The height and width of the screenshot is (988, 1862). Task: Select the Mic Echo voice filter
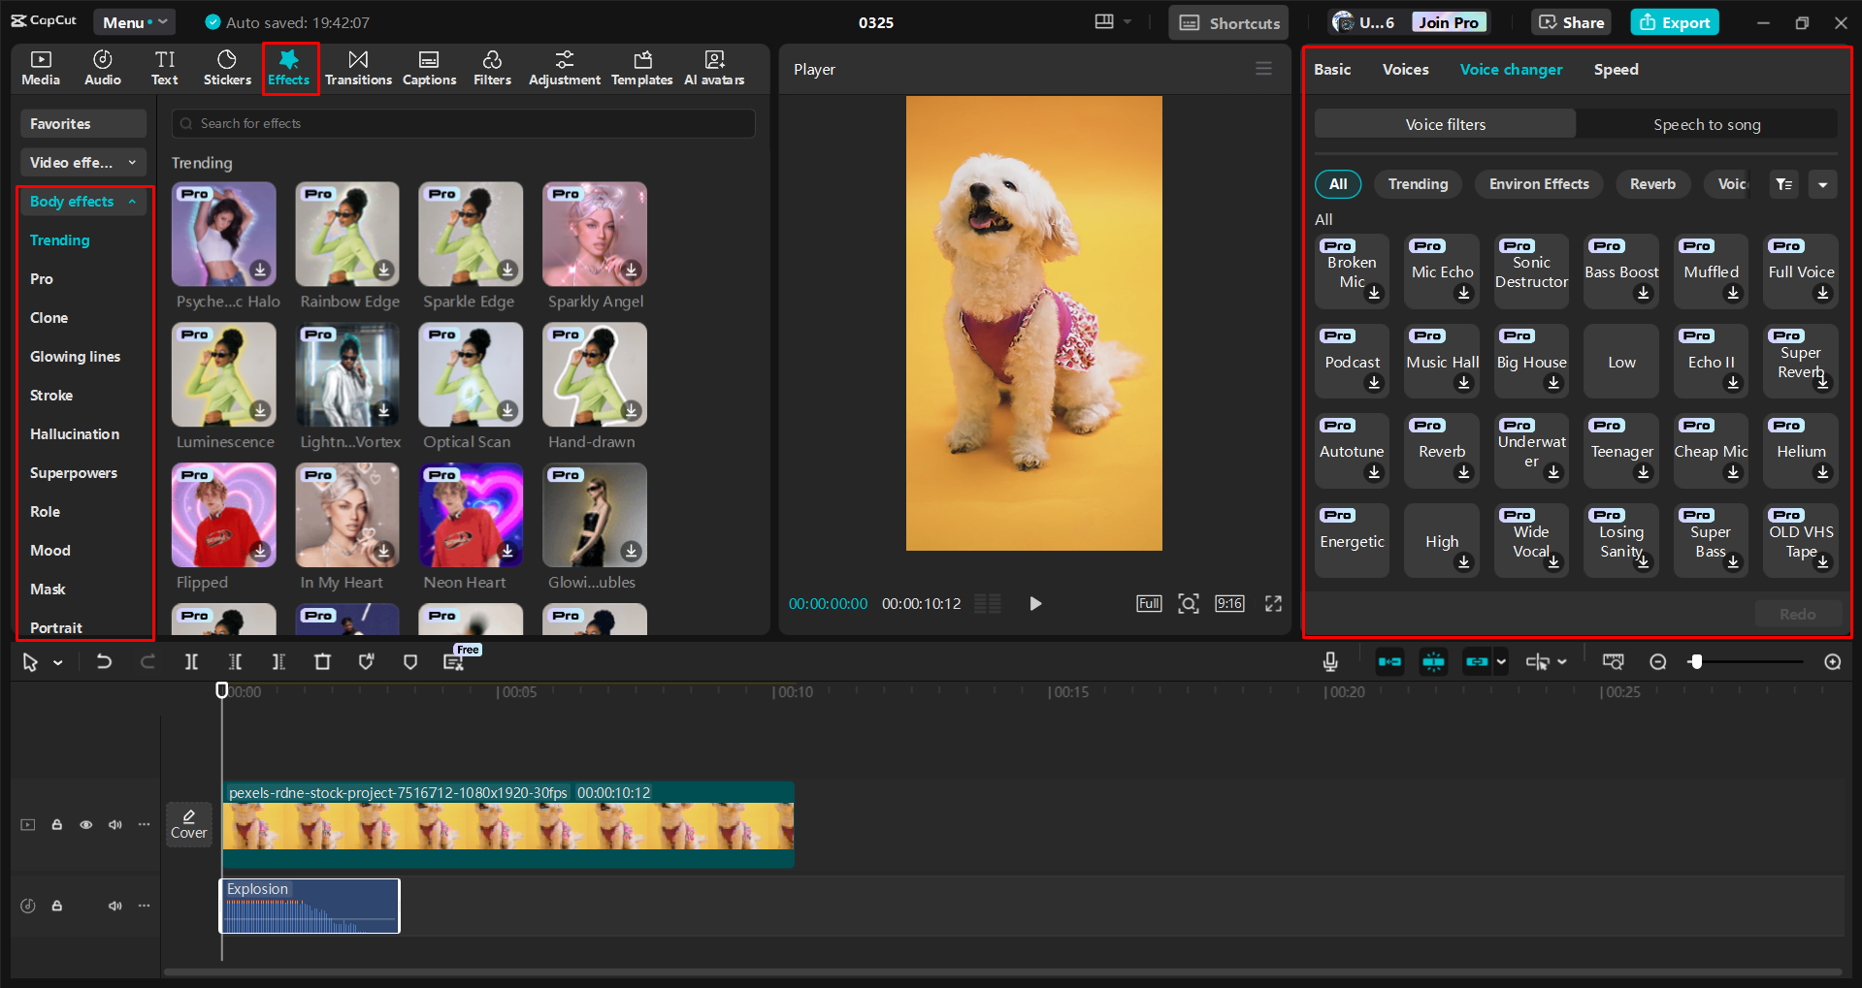1441,271
